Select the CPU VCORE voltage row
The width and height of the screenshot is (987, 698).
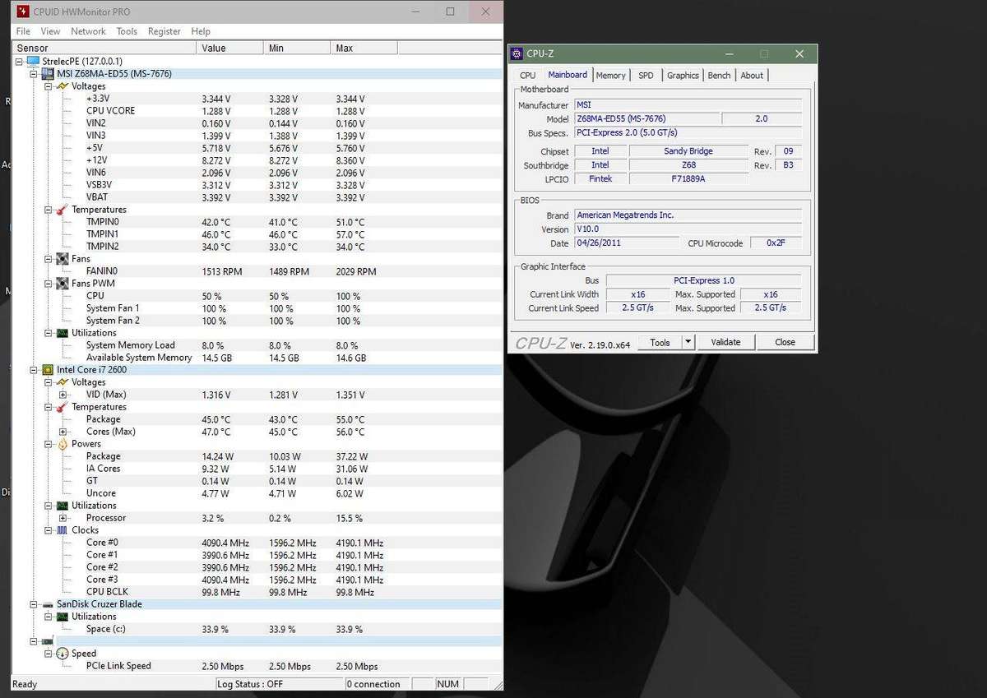tap(256, 111)
